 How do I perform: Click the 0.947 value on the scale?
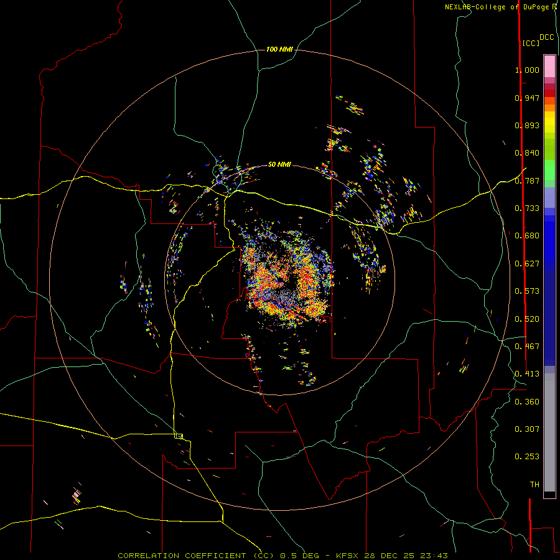527,98
